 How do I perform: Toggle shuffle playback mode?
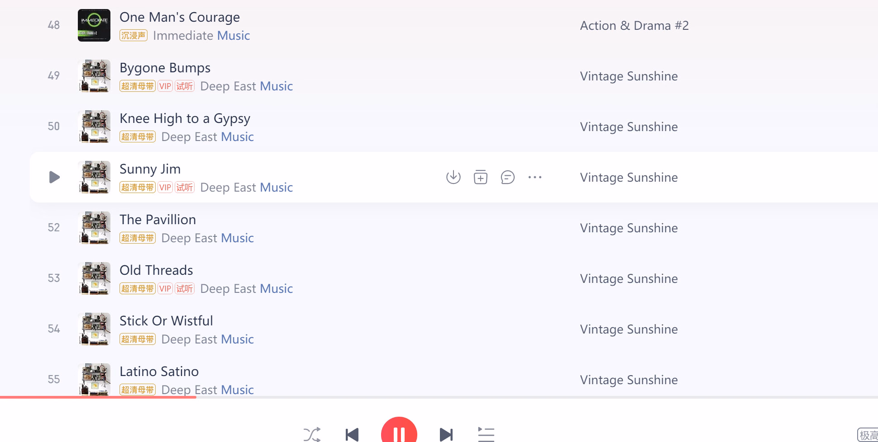(x=312, y=434)
